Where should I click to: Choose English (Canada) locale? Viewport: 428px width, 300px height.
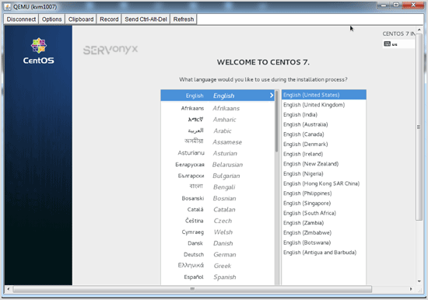point(324,134)
